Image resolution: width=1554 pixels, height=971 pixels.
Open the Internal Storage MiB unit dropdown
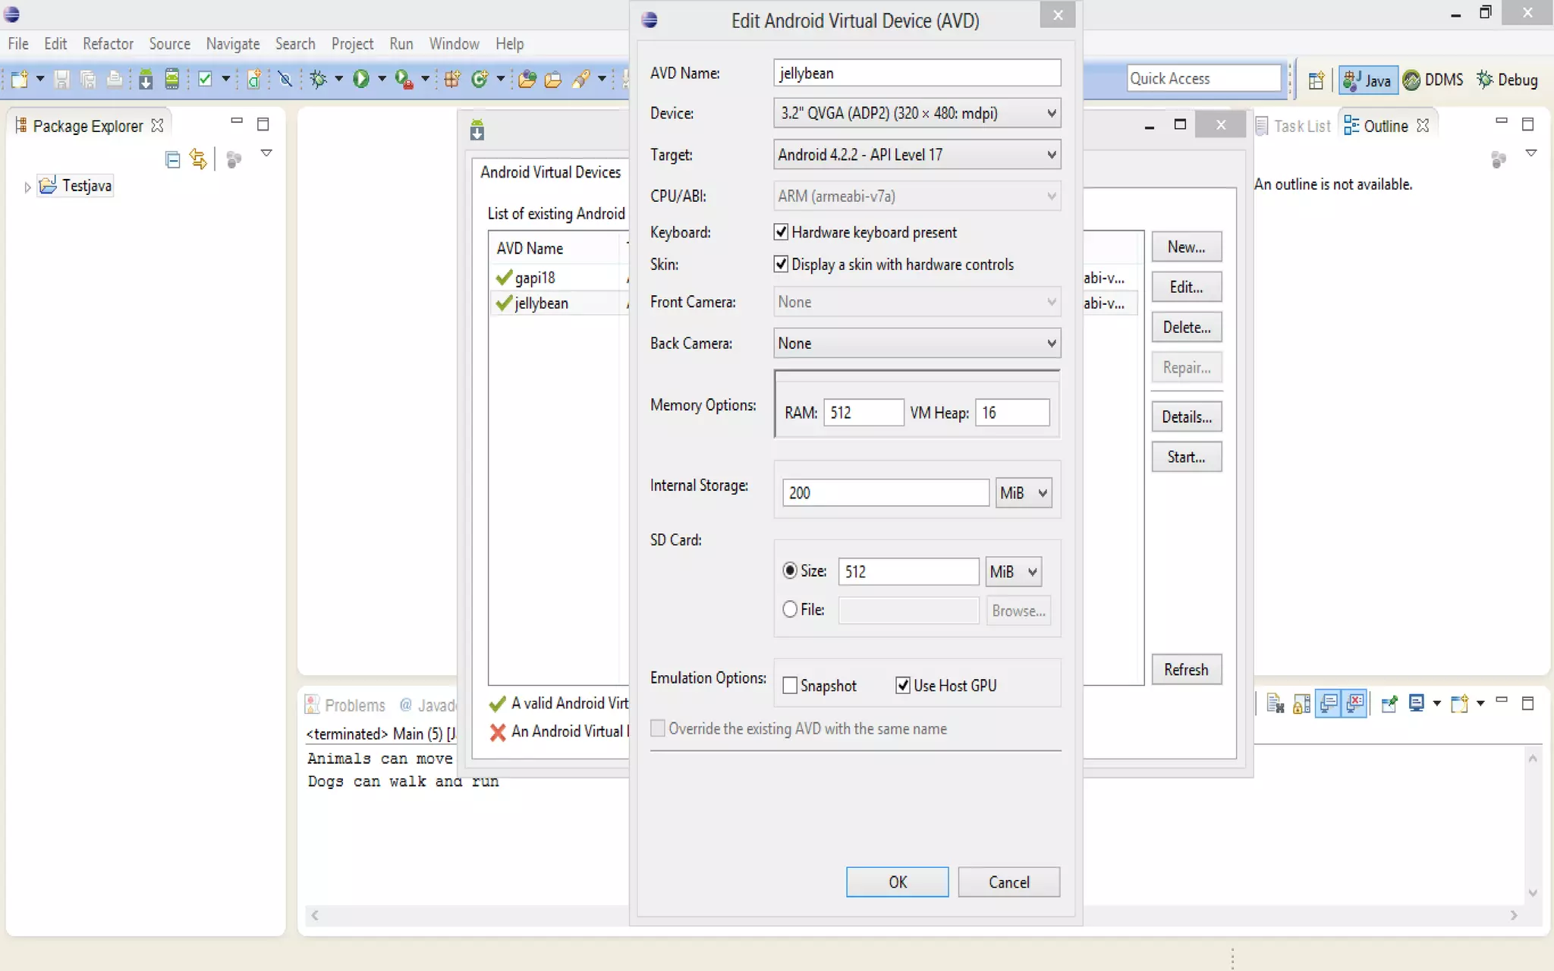point(1024,493)
